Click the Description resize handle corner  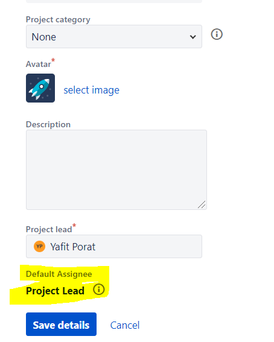coord(202,204)
